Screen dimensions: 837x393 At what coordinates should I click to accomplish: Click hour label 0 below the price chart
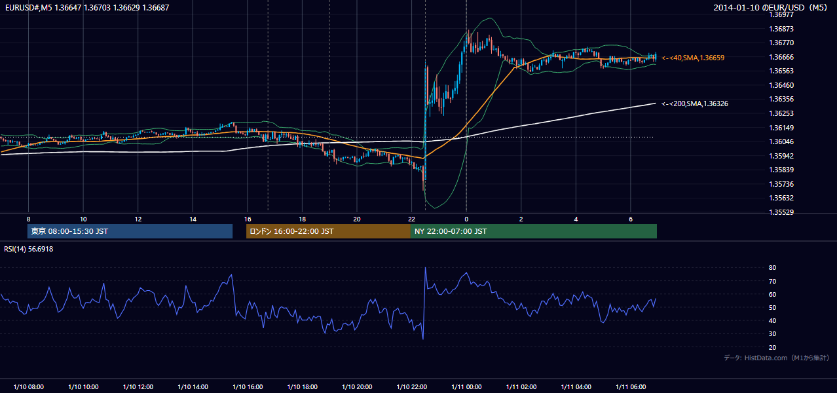pos(466,219)
